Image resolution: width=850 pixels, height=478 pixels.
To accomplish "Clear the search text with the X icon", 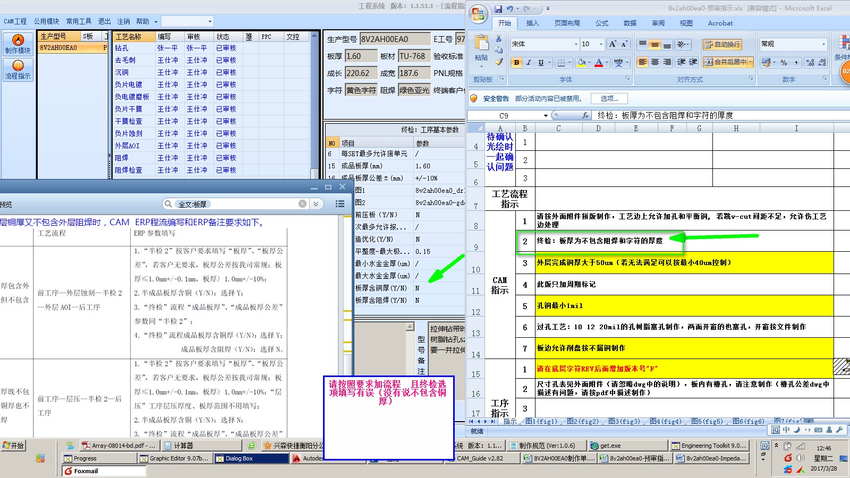I will (302, 204).
